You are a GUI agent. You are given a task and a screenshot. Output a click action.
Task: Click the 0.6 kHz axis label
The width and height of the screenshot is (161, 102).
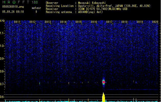[x=2, y=97]
